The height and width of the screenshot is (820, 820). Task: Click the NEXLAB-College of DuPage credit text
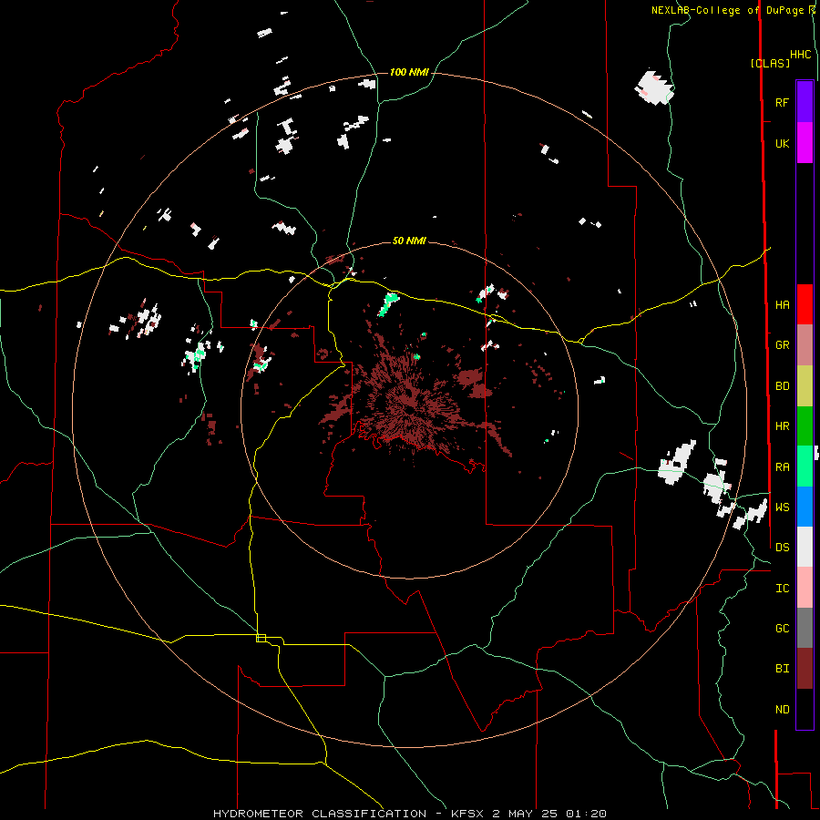pos(727,10)
